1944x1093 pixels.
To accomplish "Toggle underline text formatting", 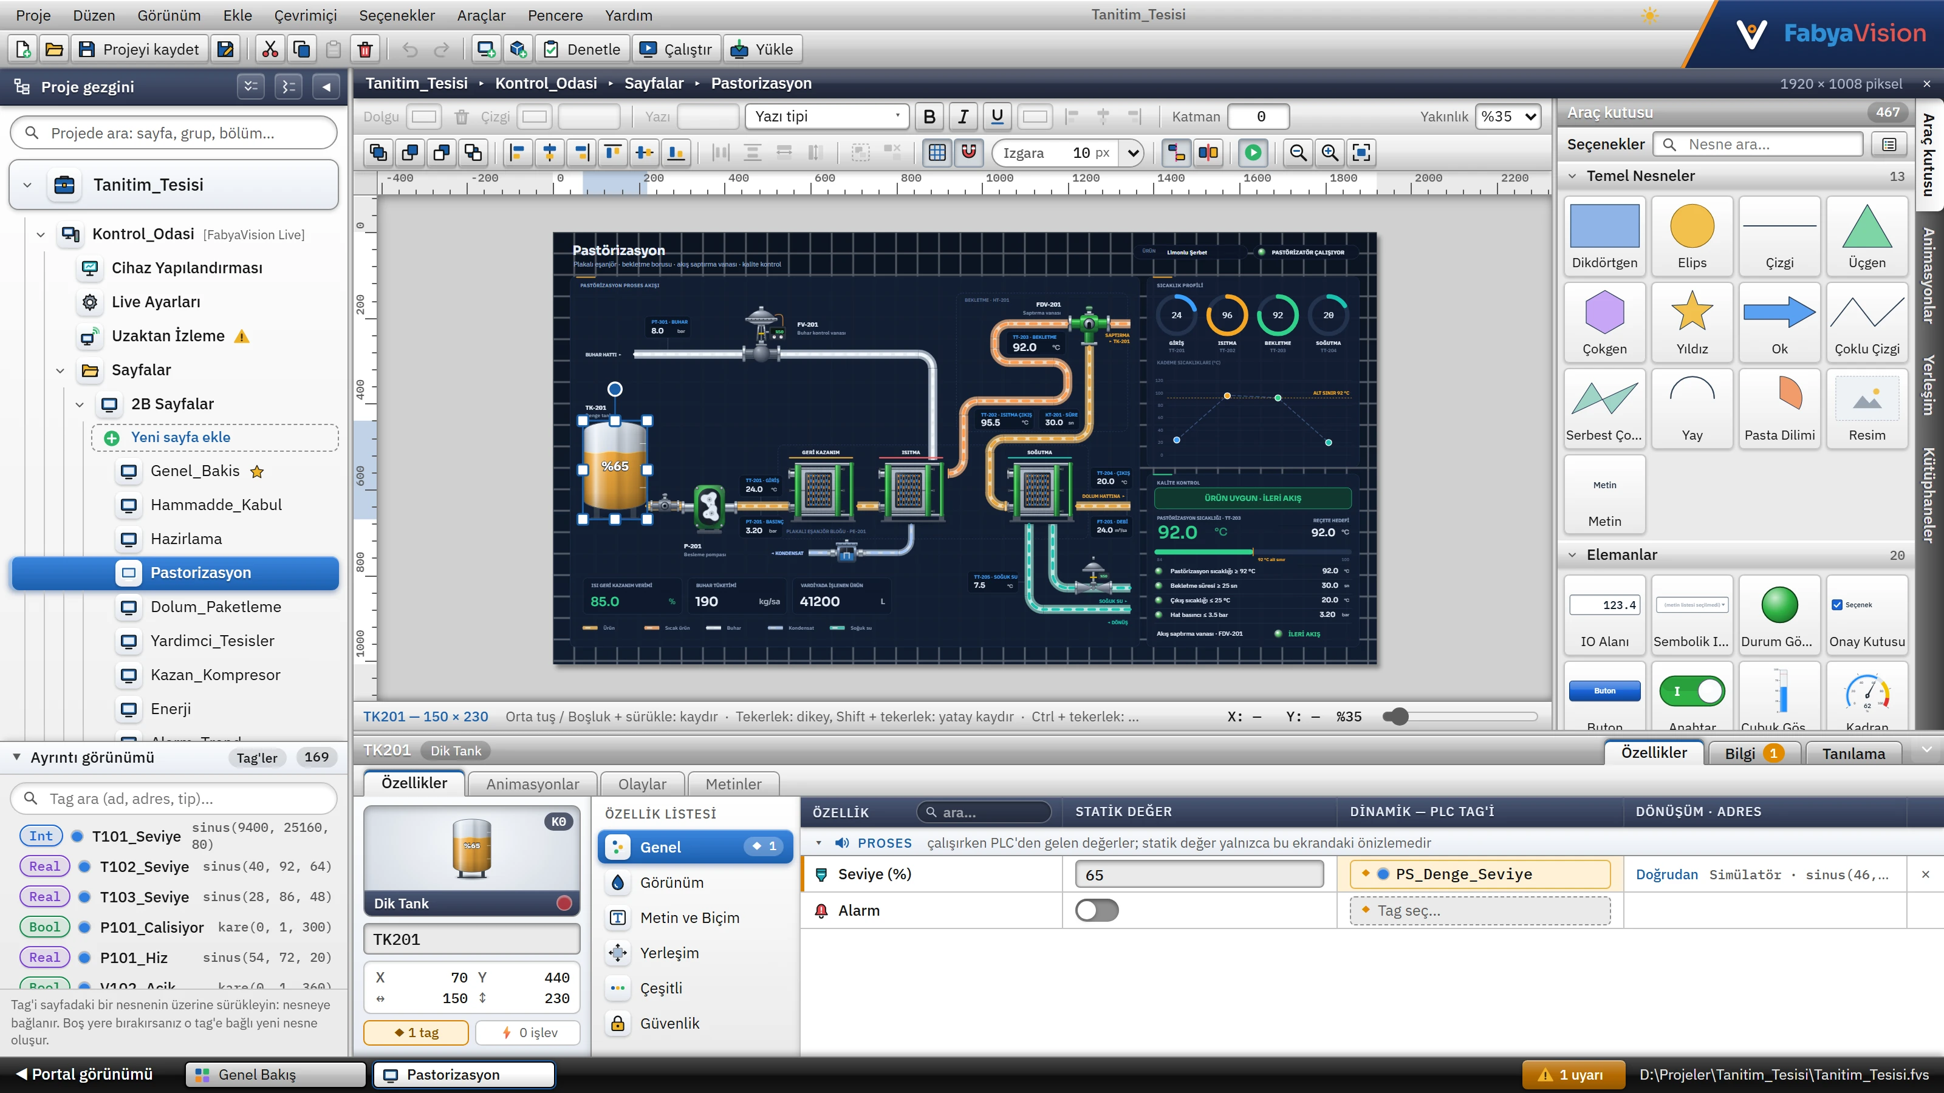I will (997, 116).
